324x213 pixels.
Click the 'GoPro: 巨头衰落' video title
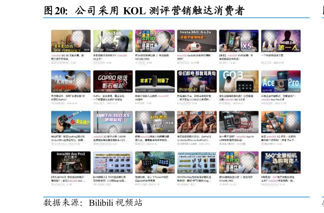click(x=109, y=98)
